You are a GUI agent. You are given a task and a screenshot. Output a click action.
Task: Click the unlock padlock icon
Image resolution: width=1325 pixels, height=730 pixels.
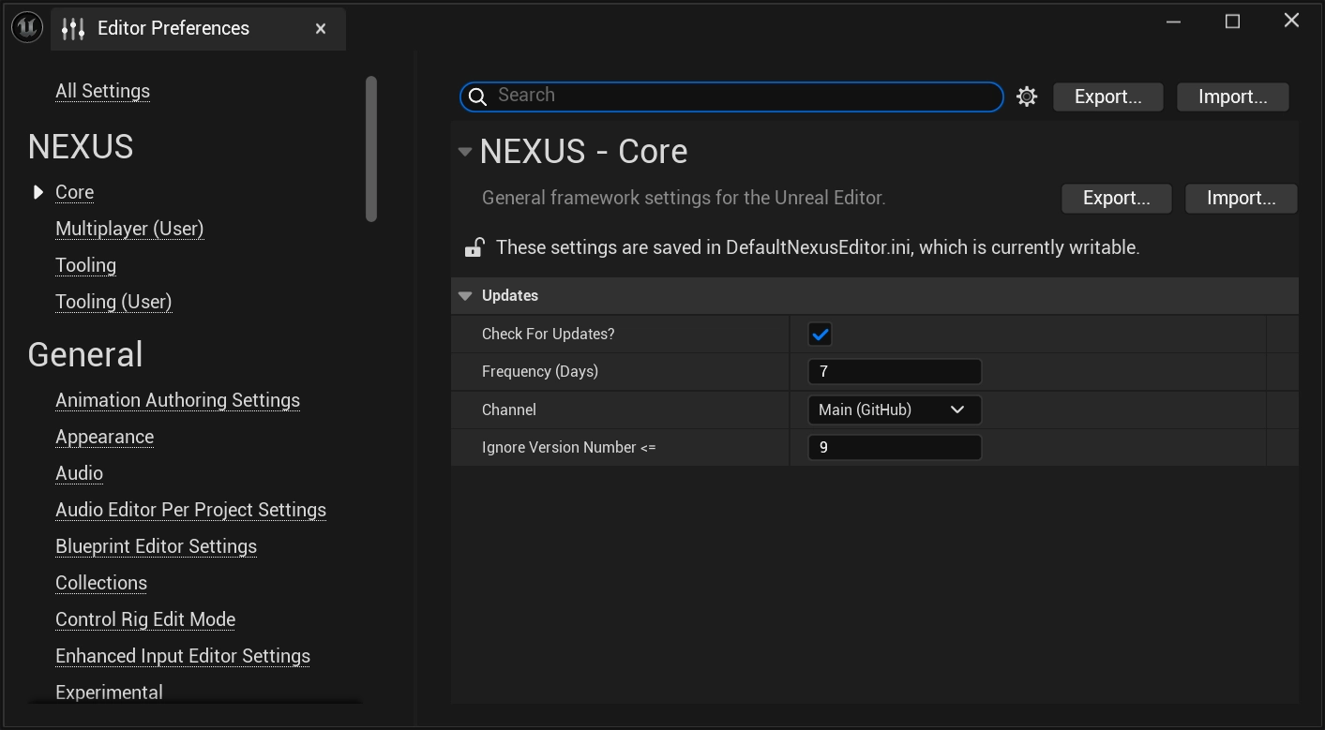pos(474,247)
